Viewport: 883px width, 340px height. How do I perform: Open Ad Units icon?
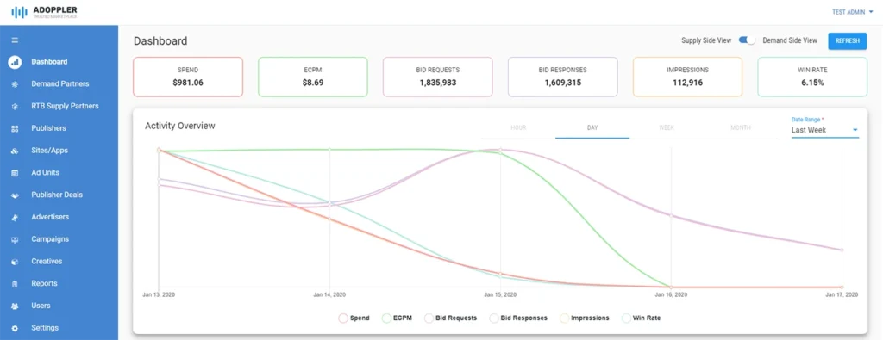15,173
